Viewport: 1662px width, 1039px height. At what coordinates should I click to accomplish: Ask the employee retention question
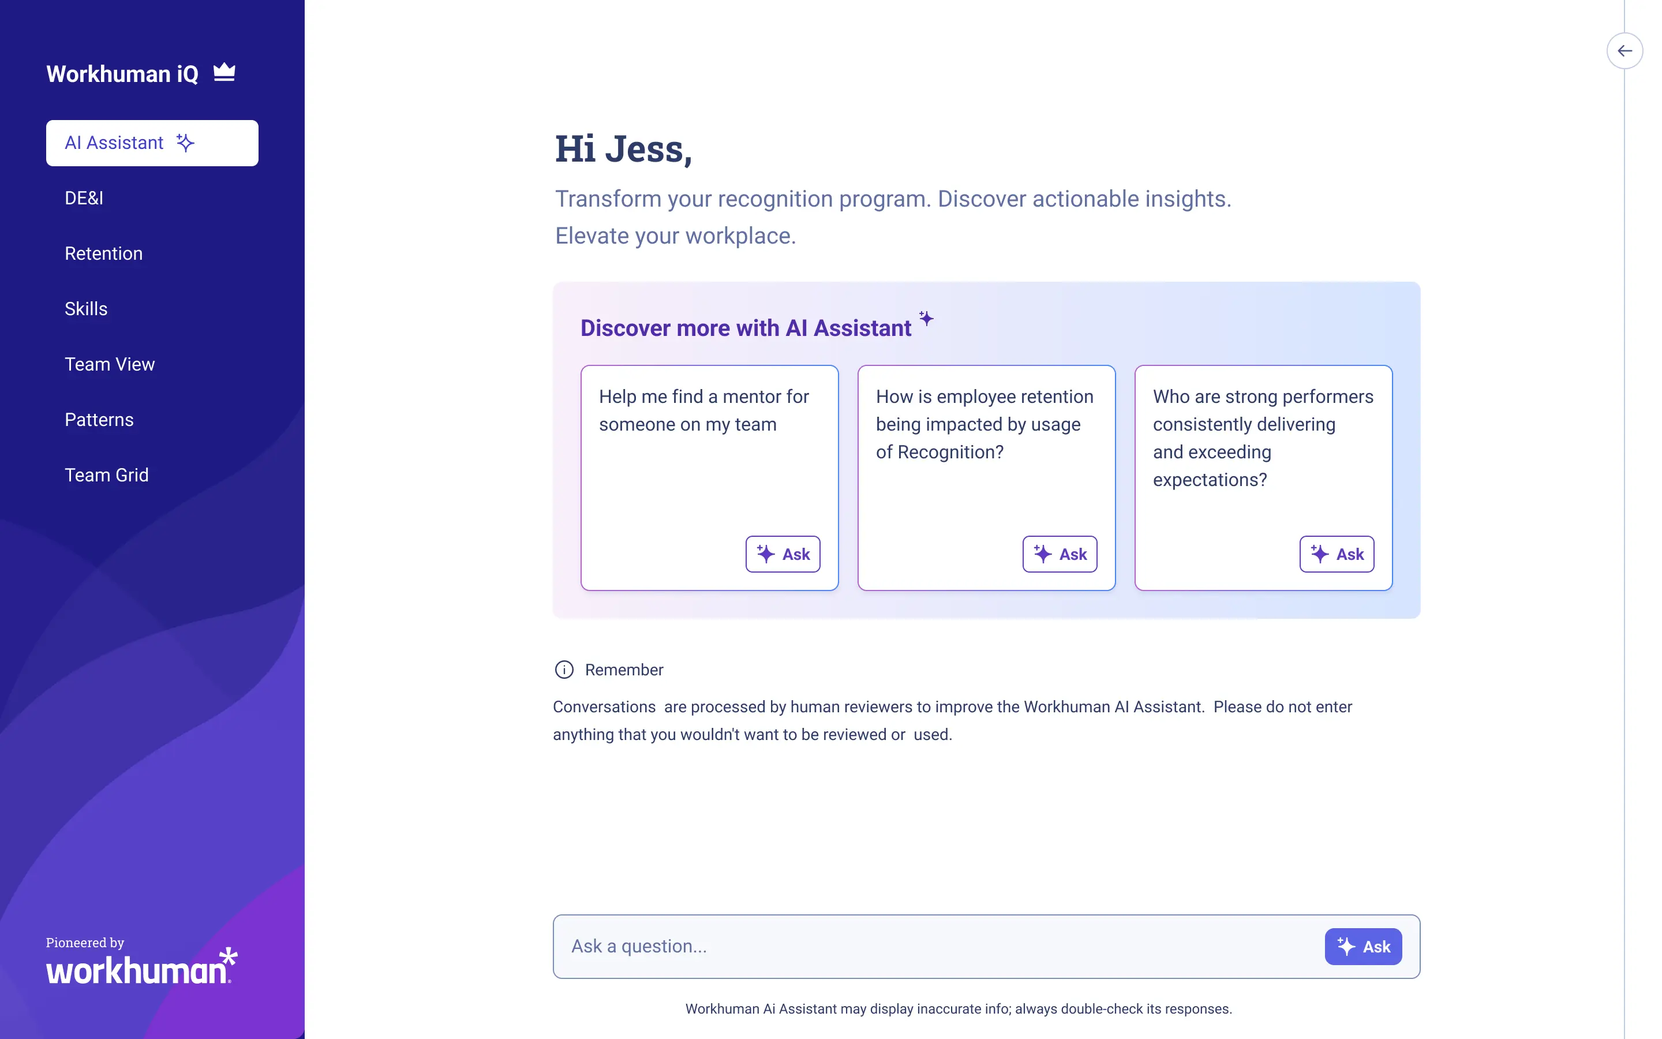1059,554
